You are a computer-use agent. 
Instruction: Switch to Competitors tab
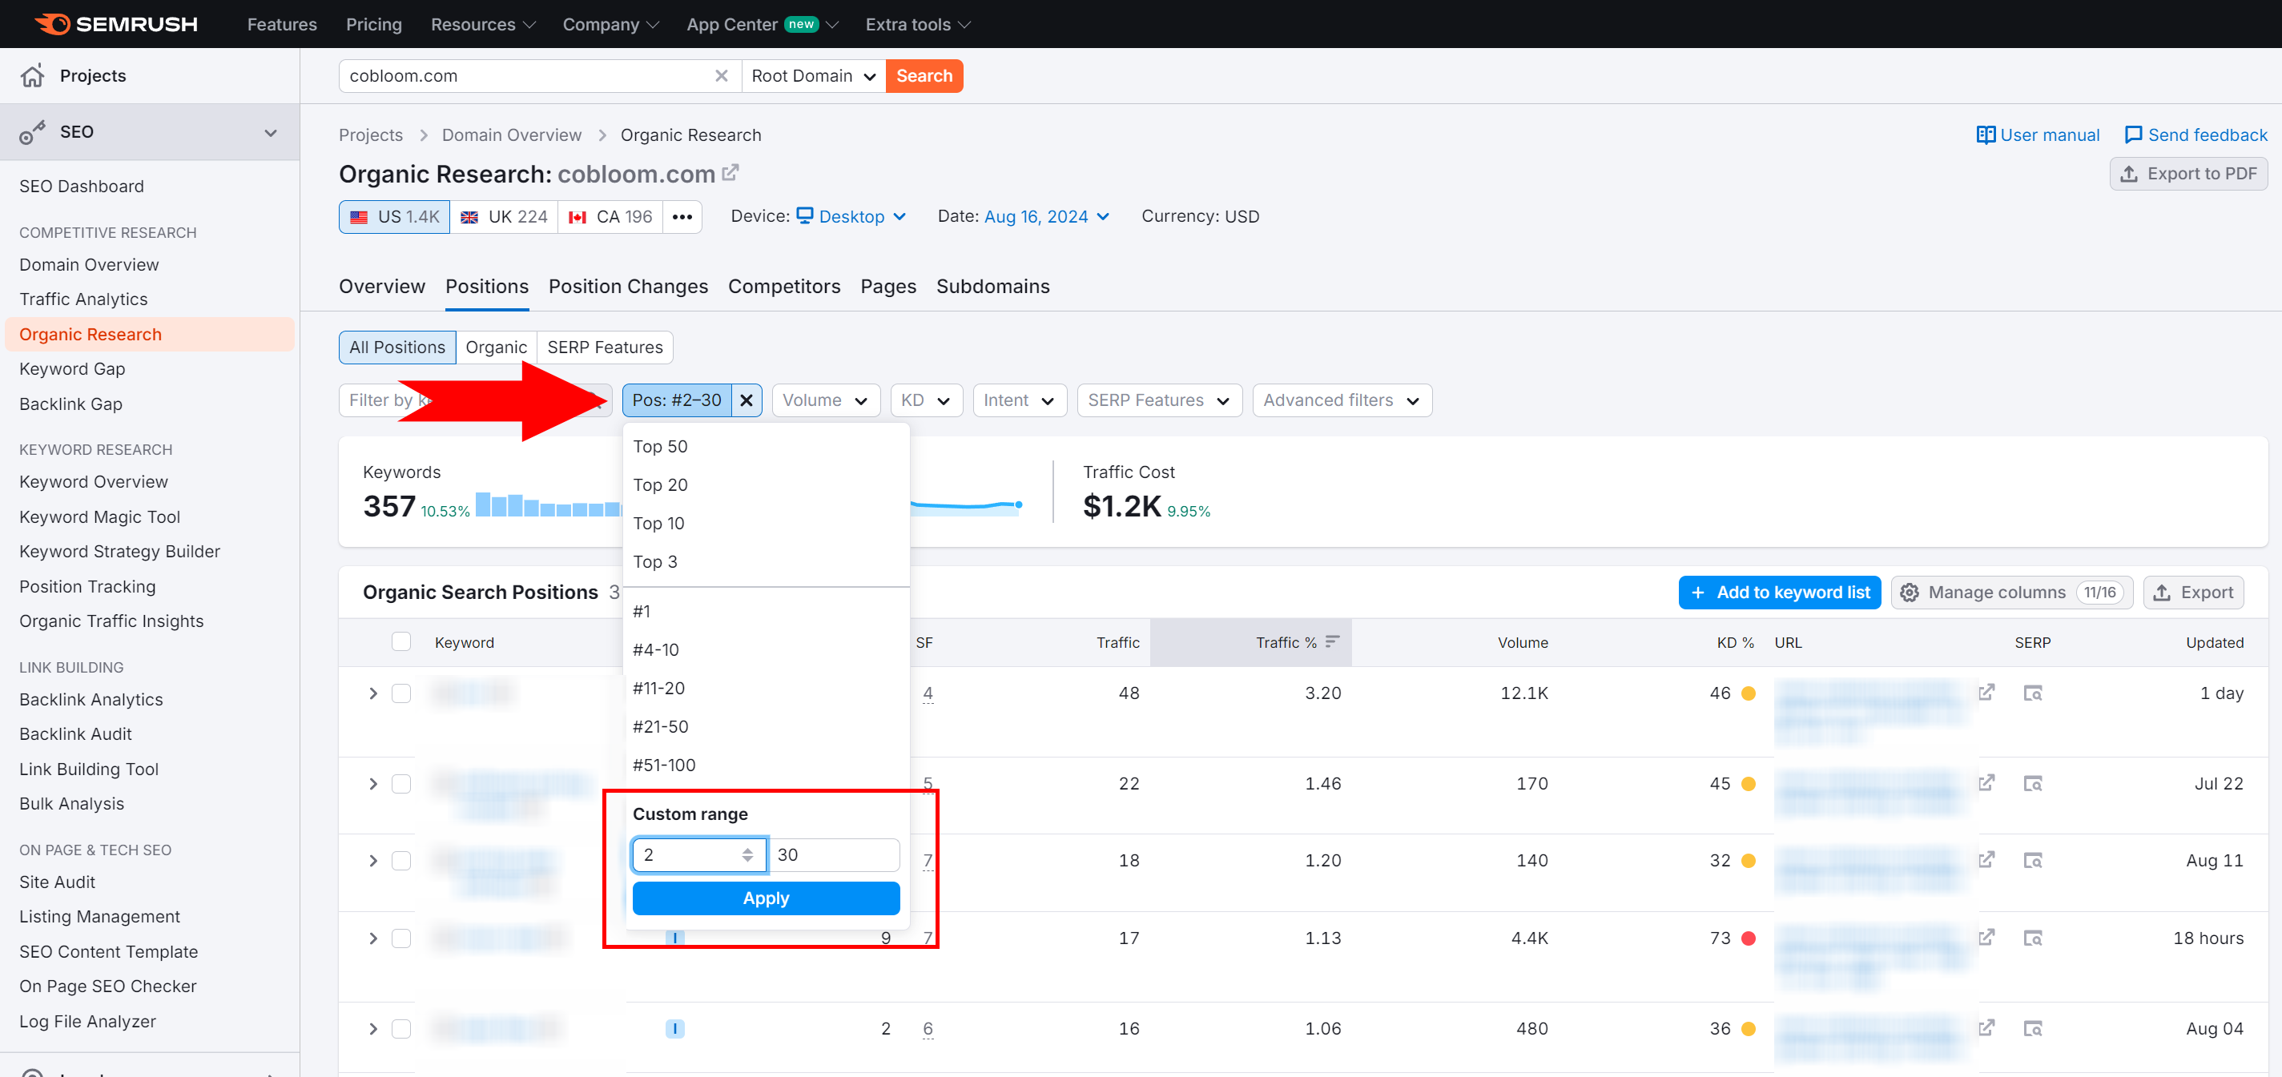(784, 287)
